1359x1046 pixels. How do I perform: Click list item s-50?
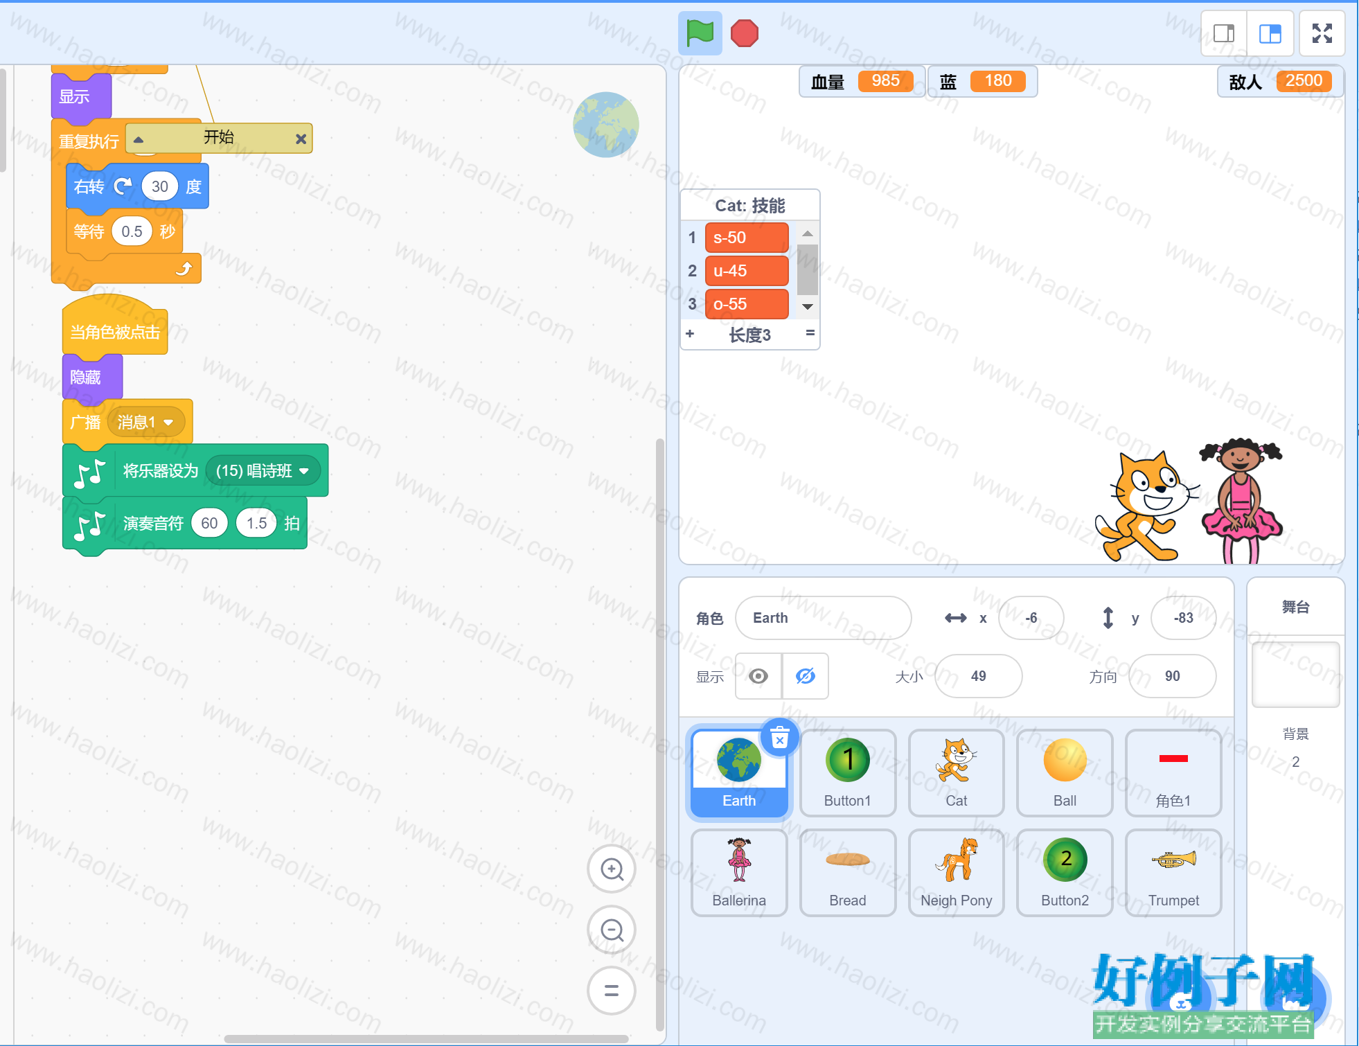[x=747, y=238]
